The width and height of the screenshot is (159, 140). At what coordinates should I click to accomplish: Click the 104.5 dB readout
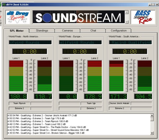point(143,97)
